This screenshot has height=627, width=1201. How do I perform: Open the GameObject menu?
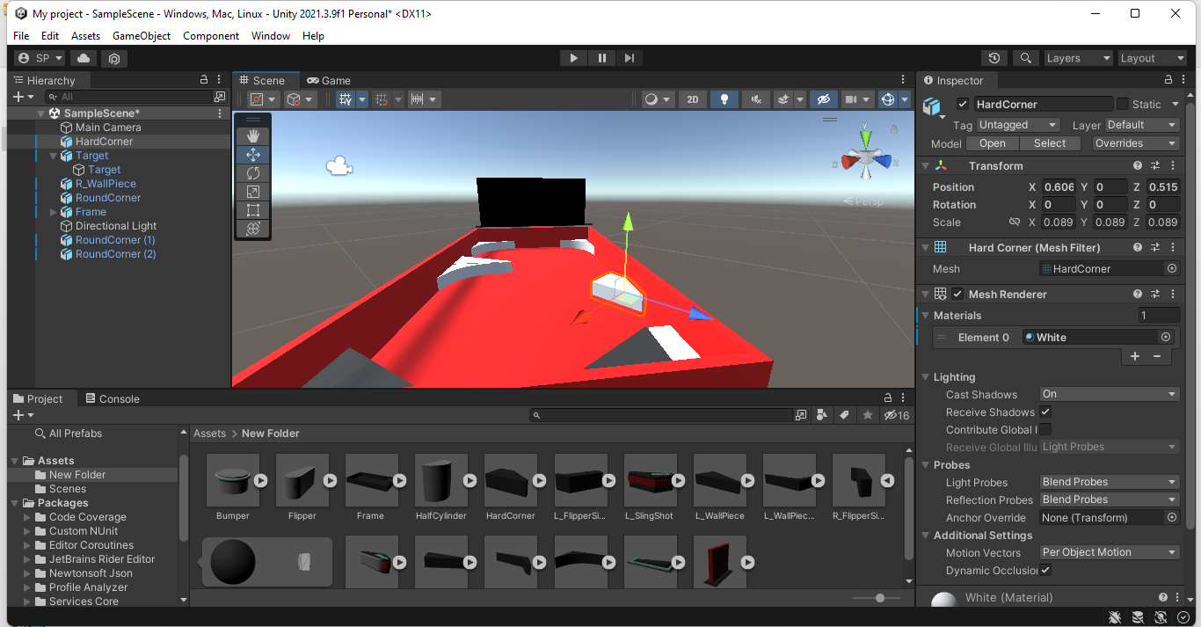pos(141,36)
